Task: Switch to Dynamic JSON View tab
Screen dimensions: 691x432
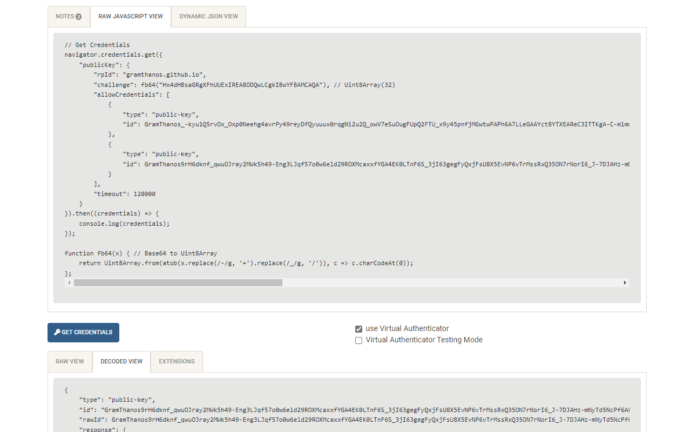Action: click(x=208, y=17)
